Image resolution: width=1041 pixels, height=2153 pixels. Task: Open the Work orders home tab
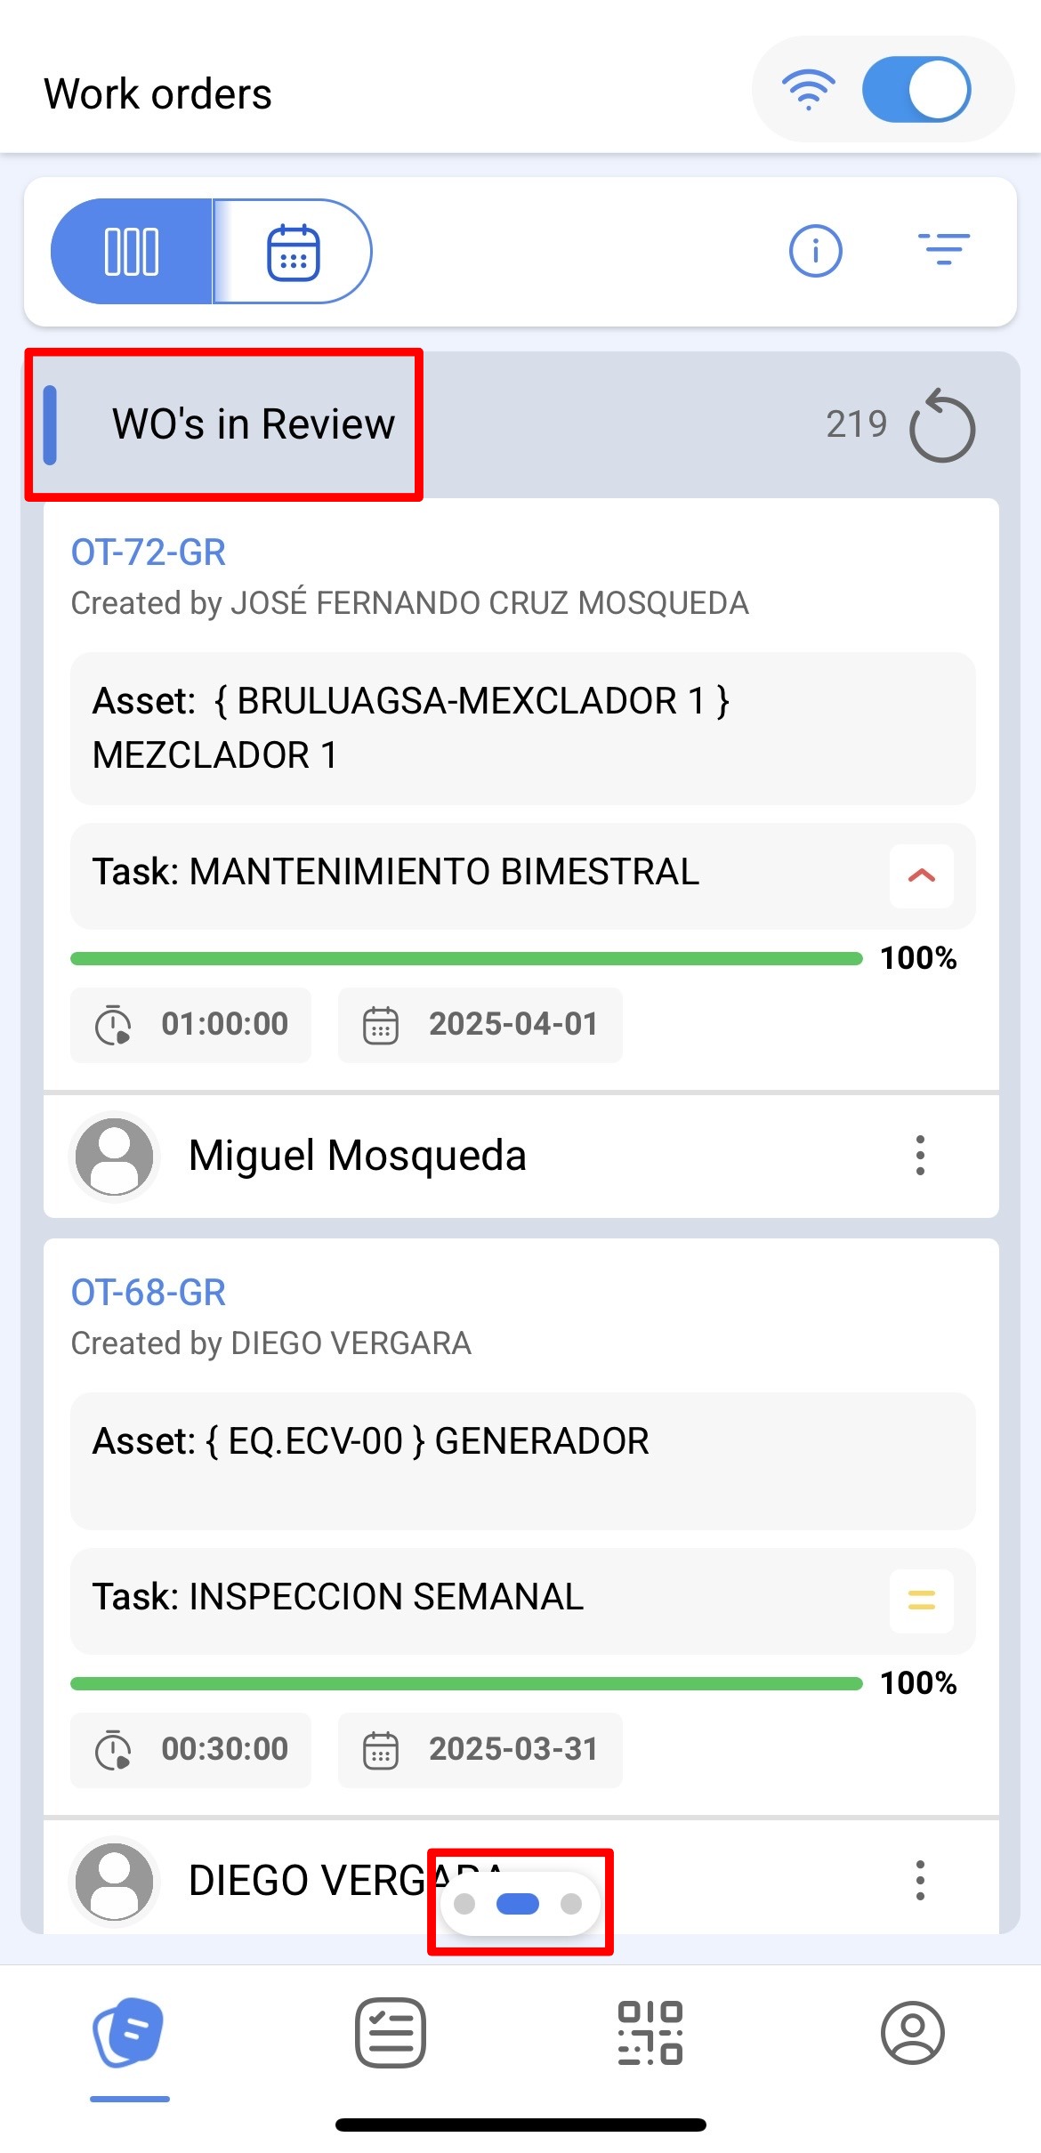point(129,2033)
